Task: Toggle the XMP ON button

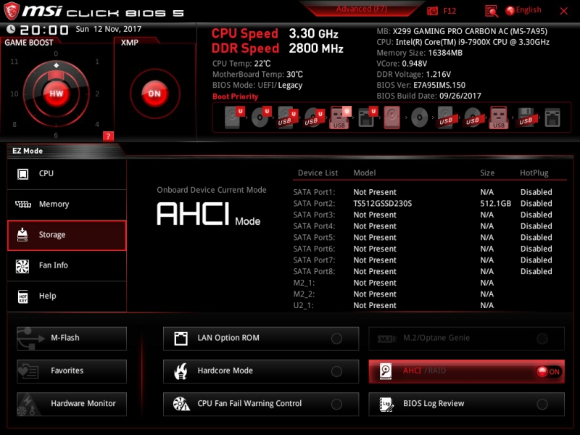Action: 154,94
